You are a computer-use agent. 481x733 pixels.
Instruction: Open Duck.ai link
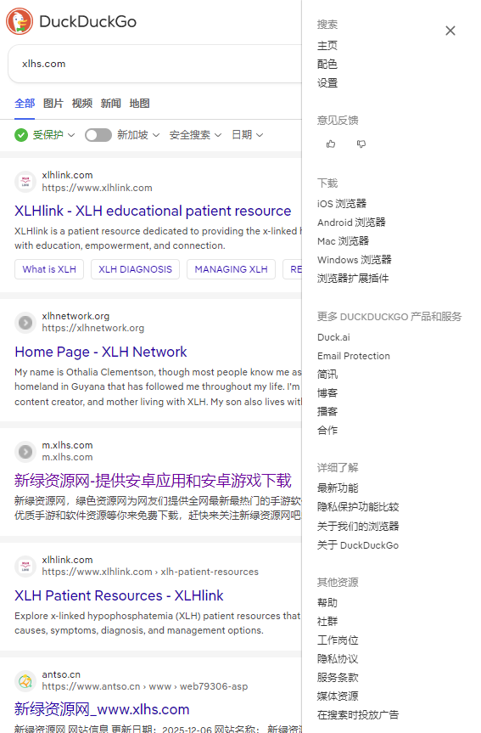click(333, 337)
